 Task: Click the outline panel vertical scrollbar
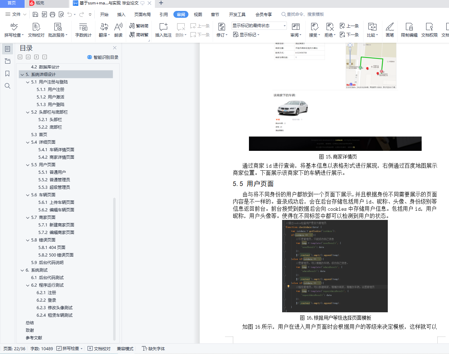114,268
